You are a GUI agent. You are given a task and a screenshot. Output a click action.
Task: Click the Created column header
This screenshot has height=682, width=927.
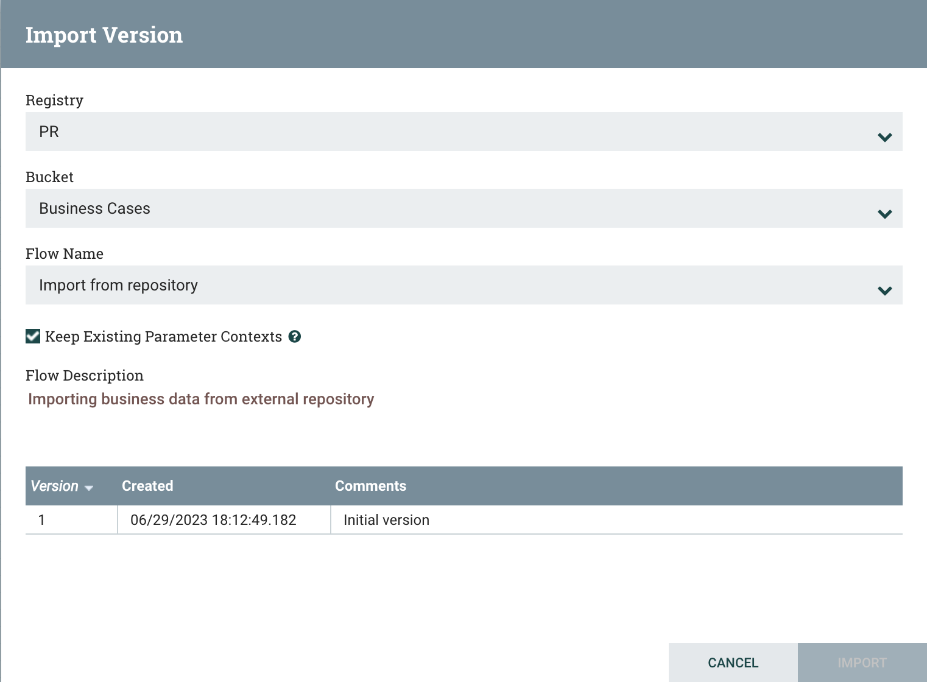click(x=147, y=486)
